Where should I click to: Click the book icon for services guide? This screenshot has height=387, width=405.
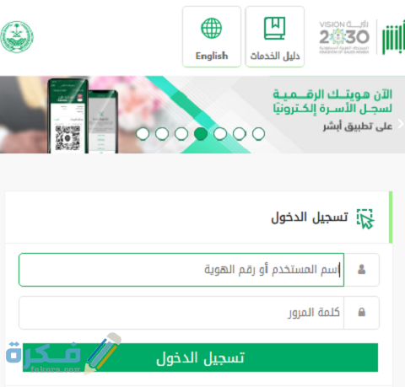[274, 29]
